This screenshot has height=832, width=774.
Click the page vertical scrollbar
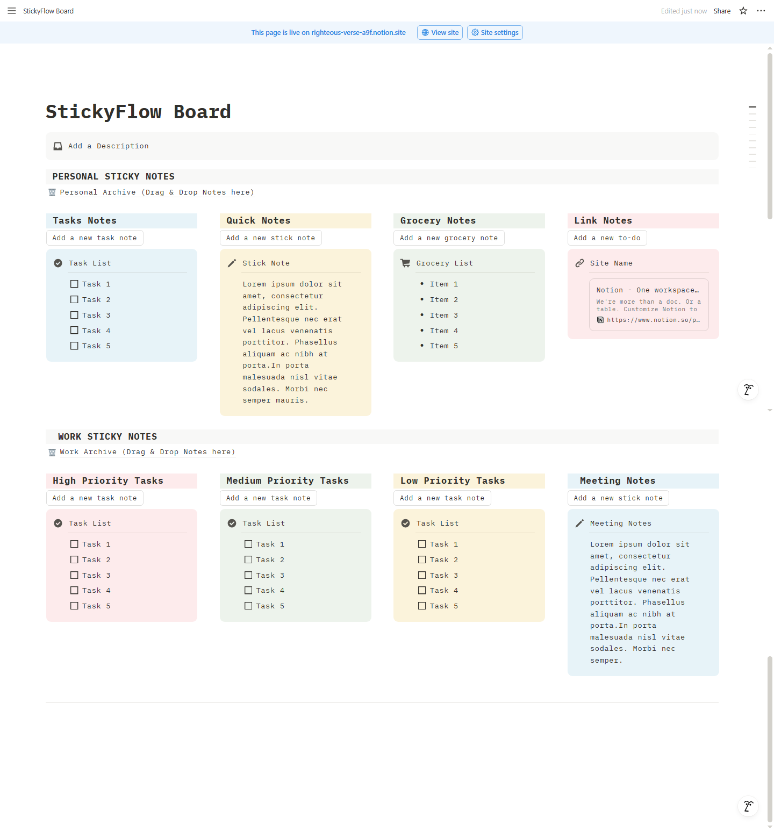[x=770, y=134]
